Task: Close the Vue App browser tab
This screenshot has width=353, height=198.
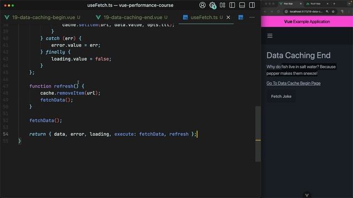Action: (x=301, y=4)
